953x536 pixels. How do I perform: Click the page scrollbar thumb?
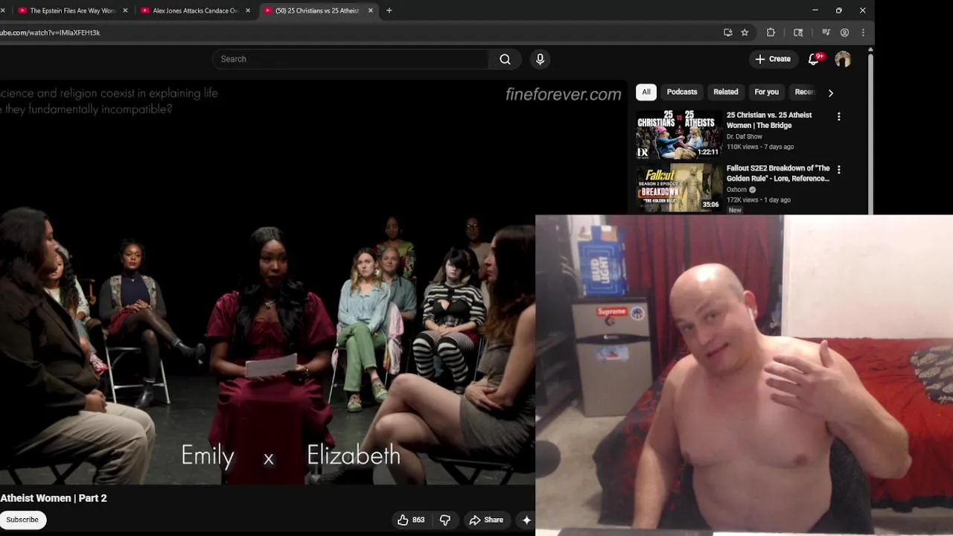point(870,134)
